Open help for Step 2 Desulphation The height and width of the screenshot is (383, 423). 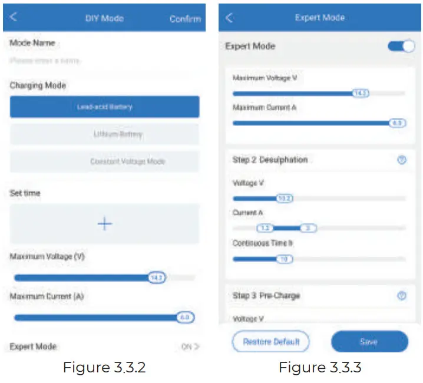pos(402,160)
